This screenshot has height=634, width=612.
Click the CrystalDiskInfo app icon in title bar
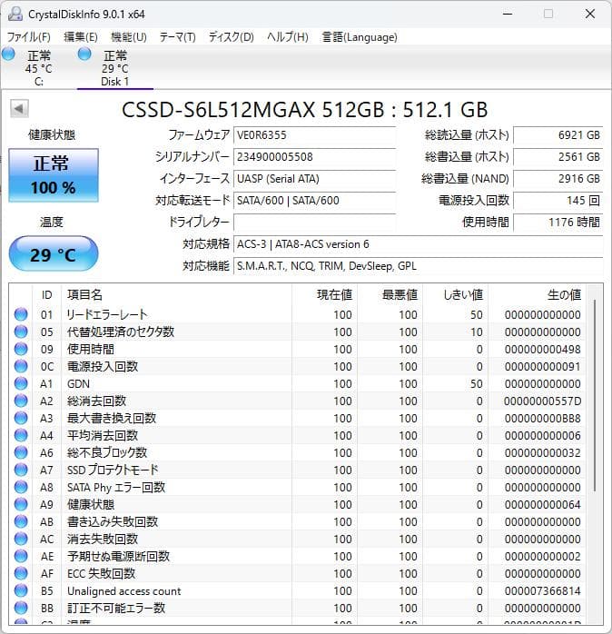pyautogui.click(x=15, y=14)
